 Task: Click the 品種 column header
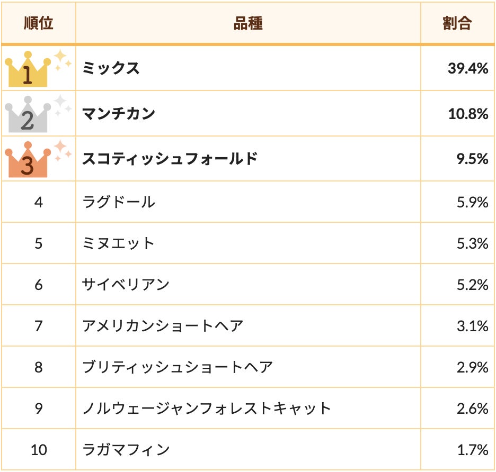(248, 23)
